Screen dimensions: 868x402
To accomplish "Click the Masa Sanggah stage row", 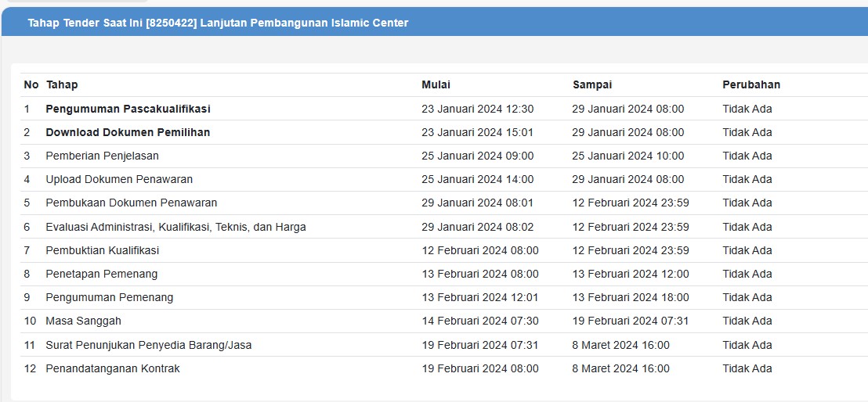I will [83, 321].
